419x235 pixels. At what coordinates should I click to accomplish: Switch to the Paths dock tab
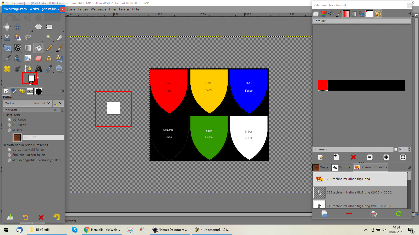[x=331, y=14]
